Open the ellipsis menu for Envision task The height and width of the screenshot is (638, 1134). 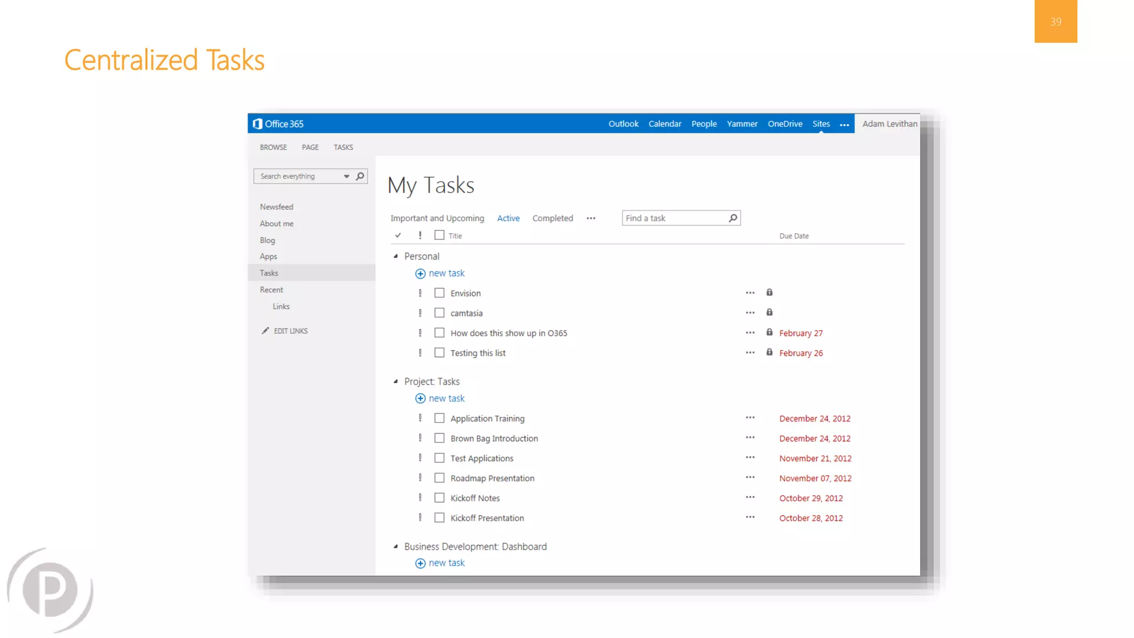coord(750,293)
